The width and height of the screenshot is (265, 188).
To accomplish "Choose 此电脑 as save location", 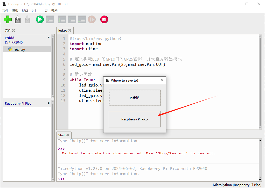I will [x=135, y=98].
